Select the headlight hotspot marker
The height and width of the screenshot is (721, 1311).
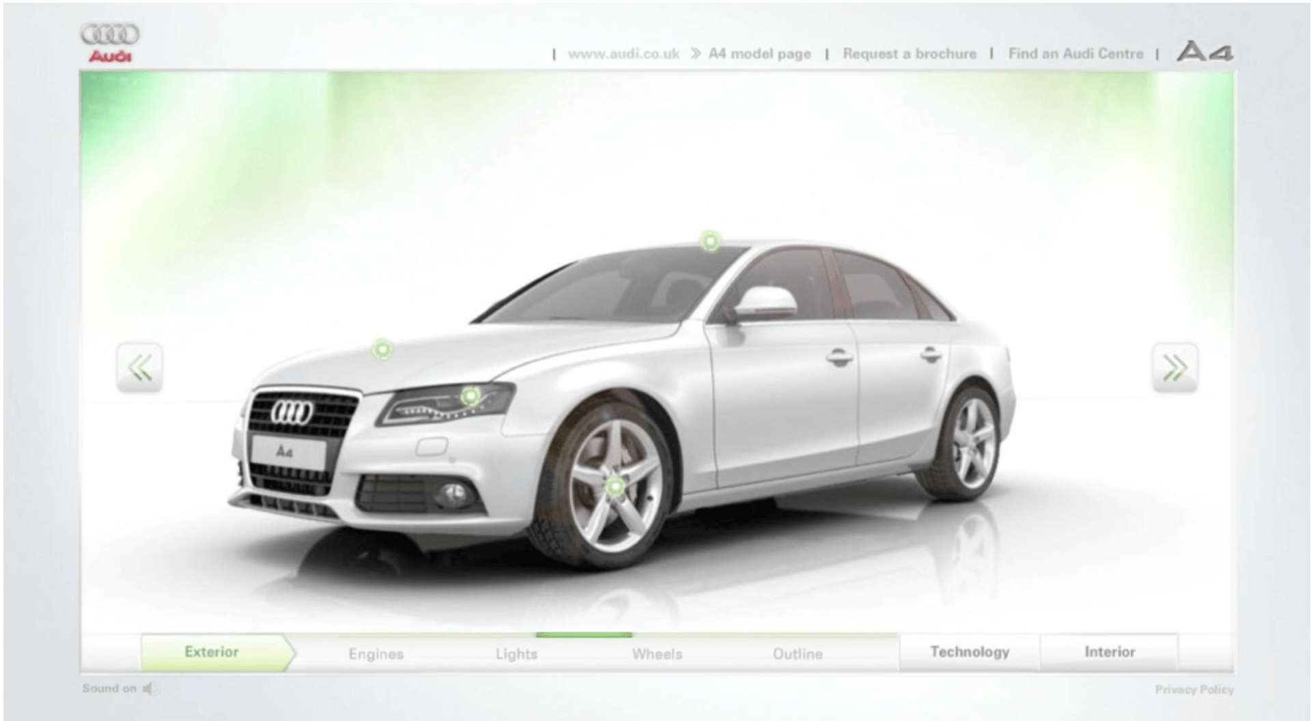470,396
